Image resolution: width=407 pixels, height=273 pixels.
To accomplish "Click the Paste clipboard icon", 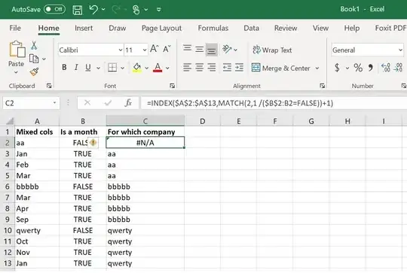I will (17, 49).
